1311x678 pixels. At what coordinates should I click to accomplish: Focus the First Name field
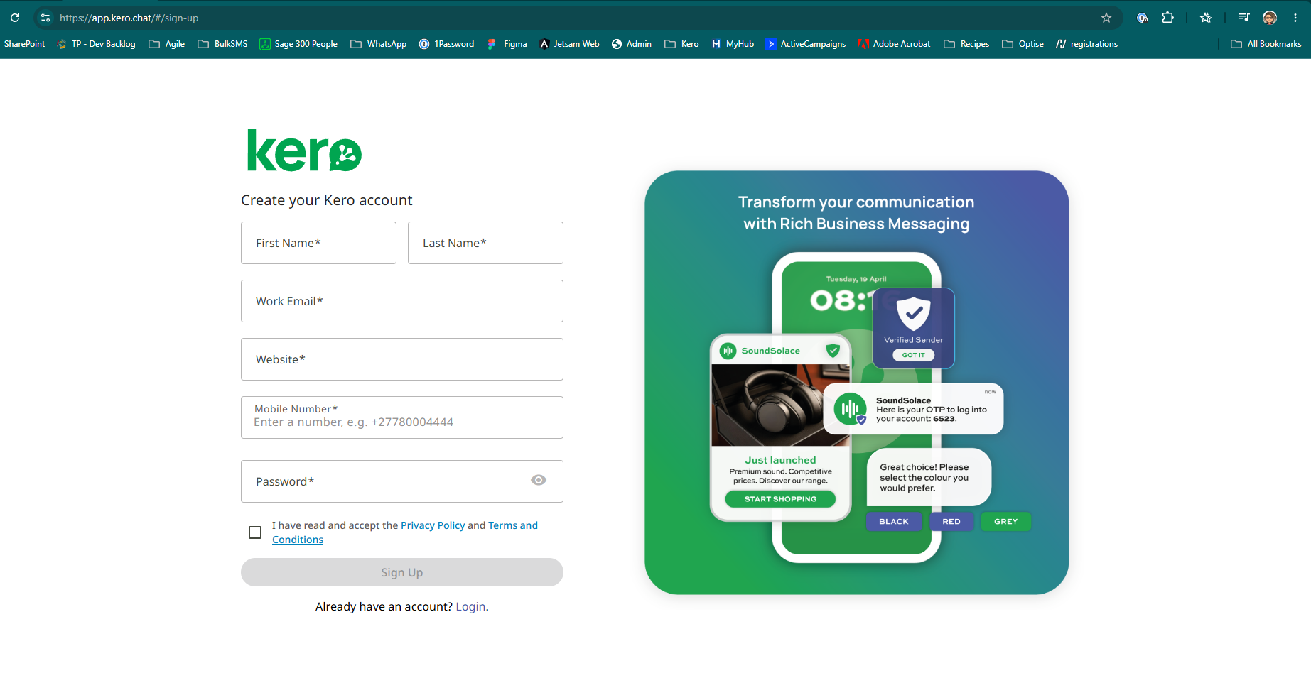coord(318,243)
